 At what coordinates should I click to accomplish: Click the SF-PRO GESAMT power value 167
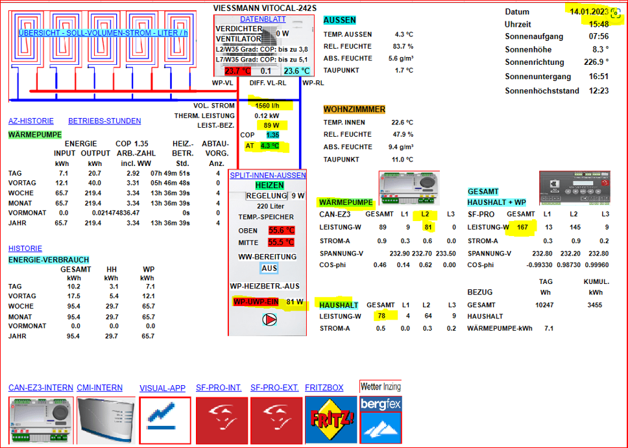click(522, 228)
